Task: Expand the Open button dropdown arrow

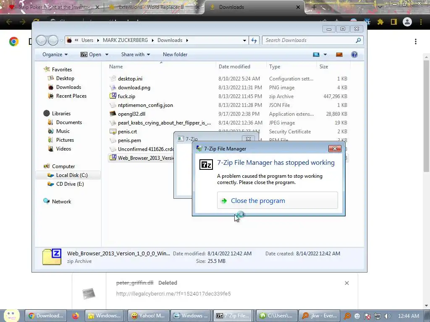Action: pyautogui.click(x=107, y=55)
